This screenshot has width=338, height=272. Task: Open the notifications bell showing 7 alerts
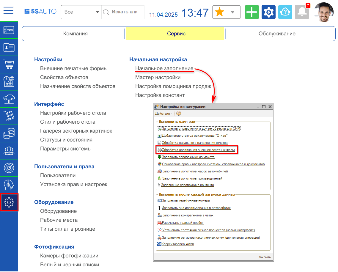point(302,12)
